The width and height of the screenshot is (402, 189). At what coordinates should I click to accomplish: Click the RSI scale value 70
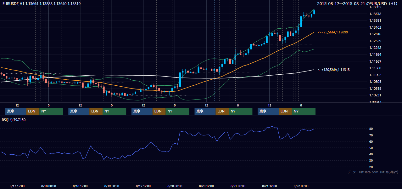[x=371, y=135]
